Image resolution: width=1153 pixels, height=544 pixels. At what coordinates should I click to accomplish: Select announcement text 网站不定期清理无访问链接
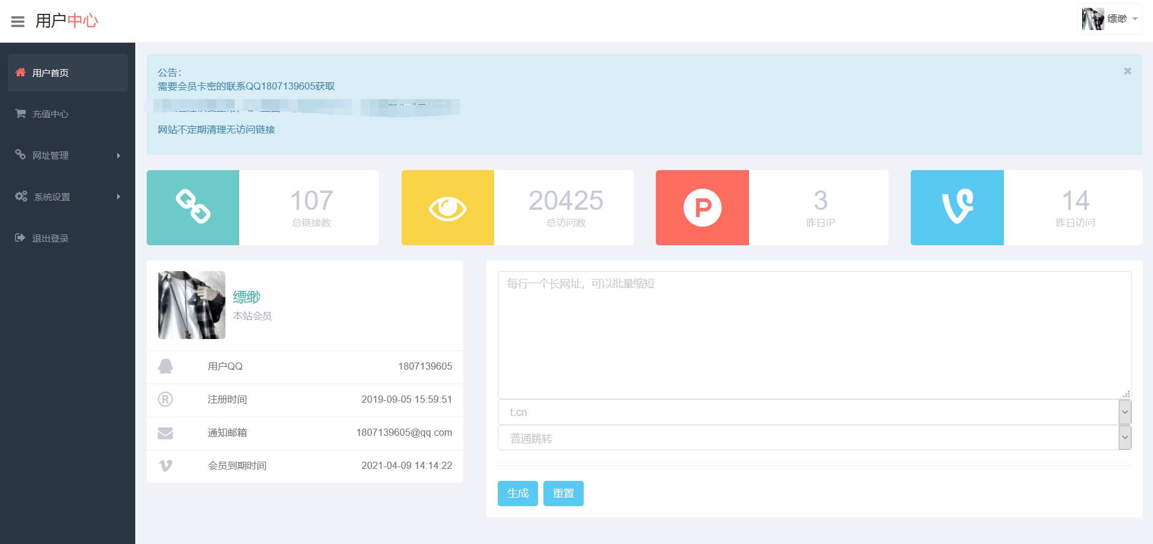[216, 129]
